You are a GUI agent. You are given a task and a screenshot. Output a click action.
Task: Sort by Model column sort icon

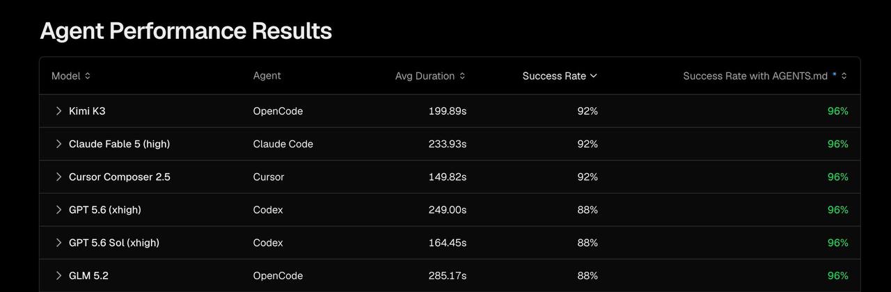(x=88, y=76)
